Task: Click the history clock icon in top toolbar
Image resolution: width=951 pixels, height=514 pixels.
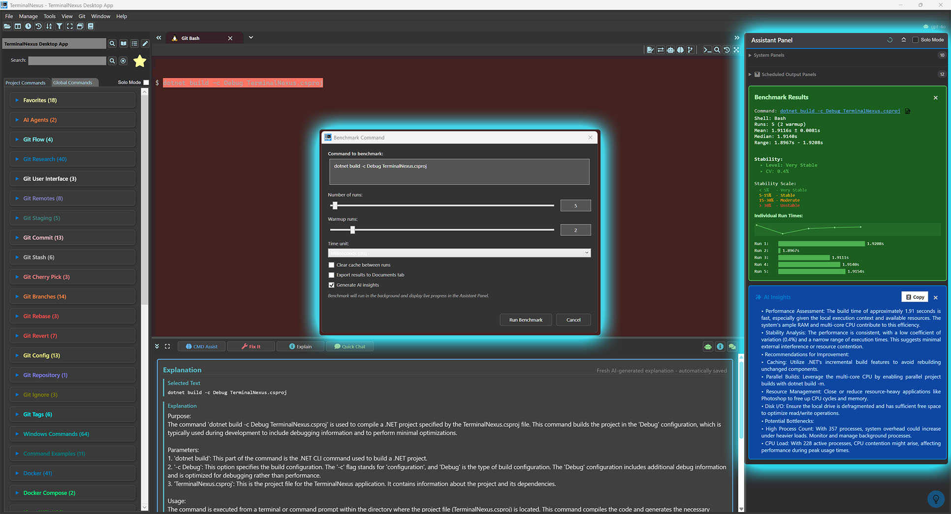Action: click(28, 26)
